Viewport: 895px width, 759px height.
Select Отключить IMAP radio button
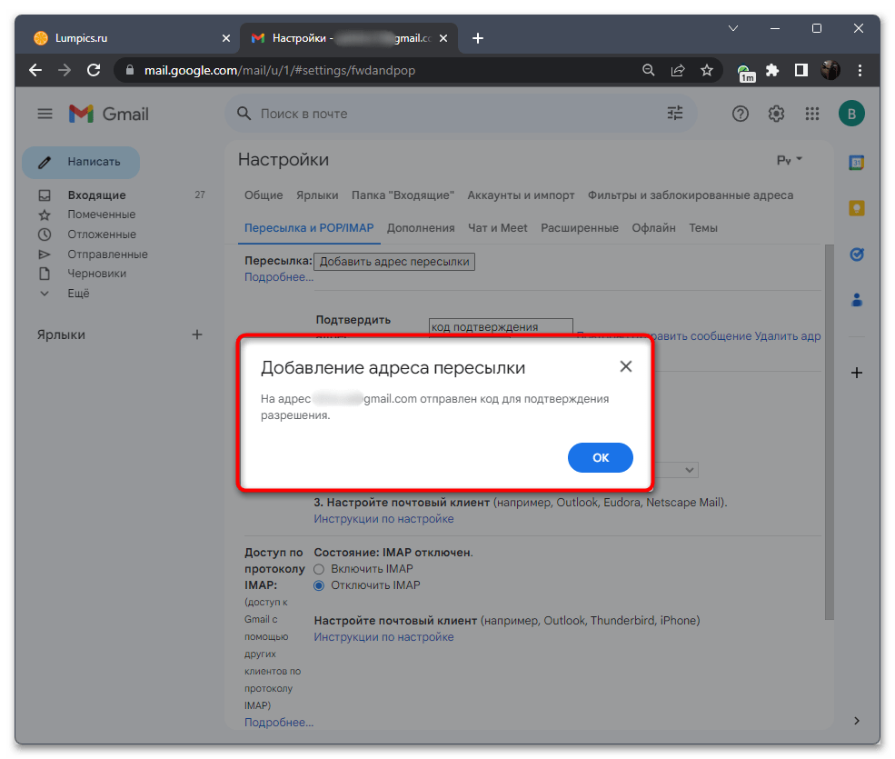pyautogui.click(x=319, y=585)
